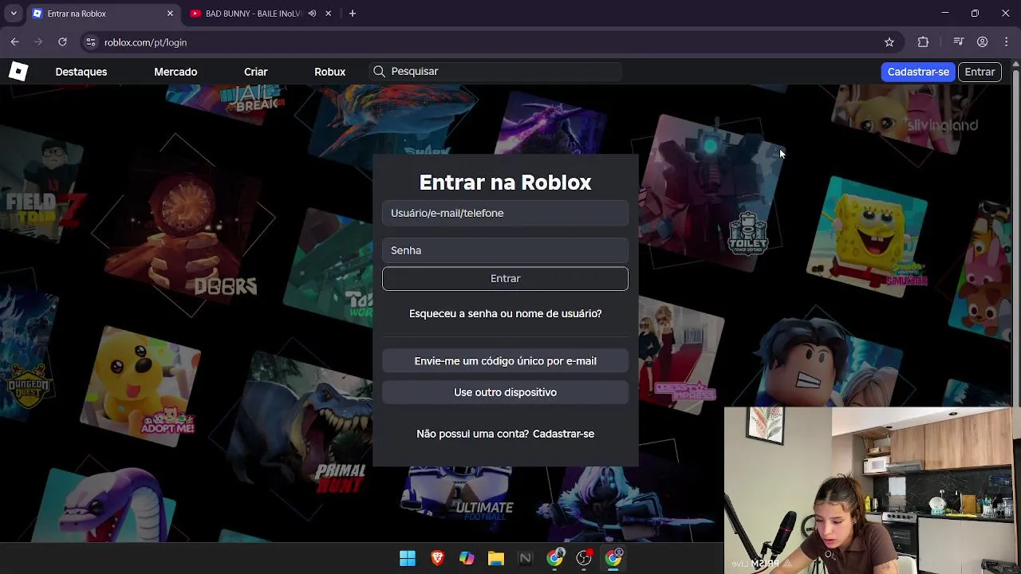Mute the Bad Bunny tab audio icon
This screenshot has width=1021, height=574.
tap(312, 14)
